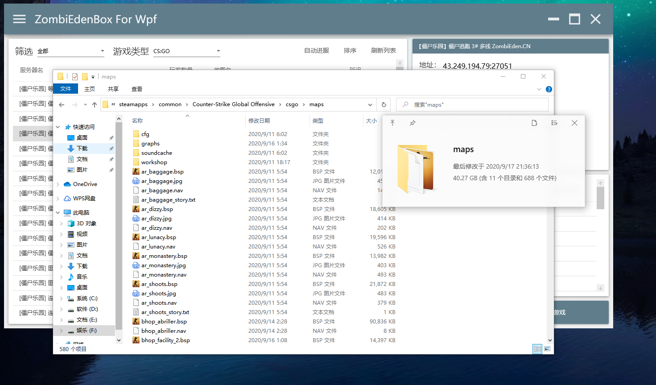This screenshot has height=385, width=656.
Task: Click the 刷新列表 button
Action: coord(383,50)
